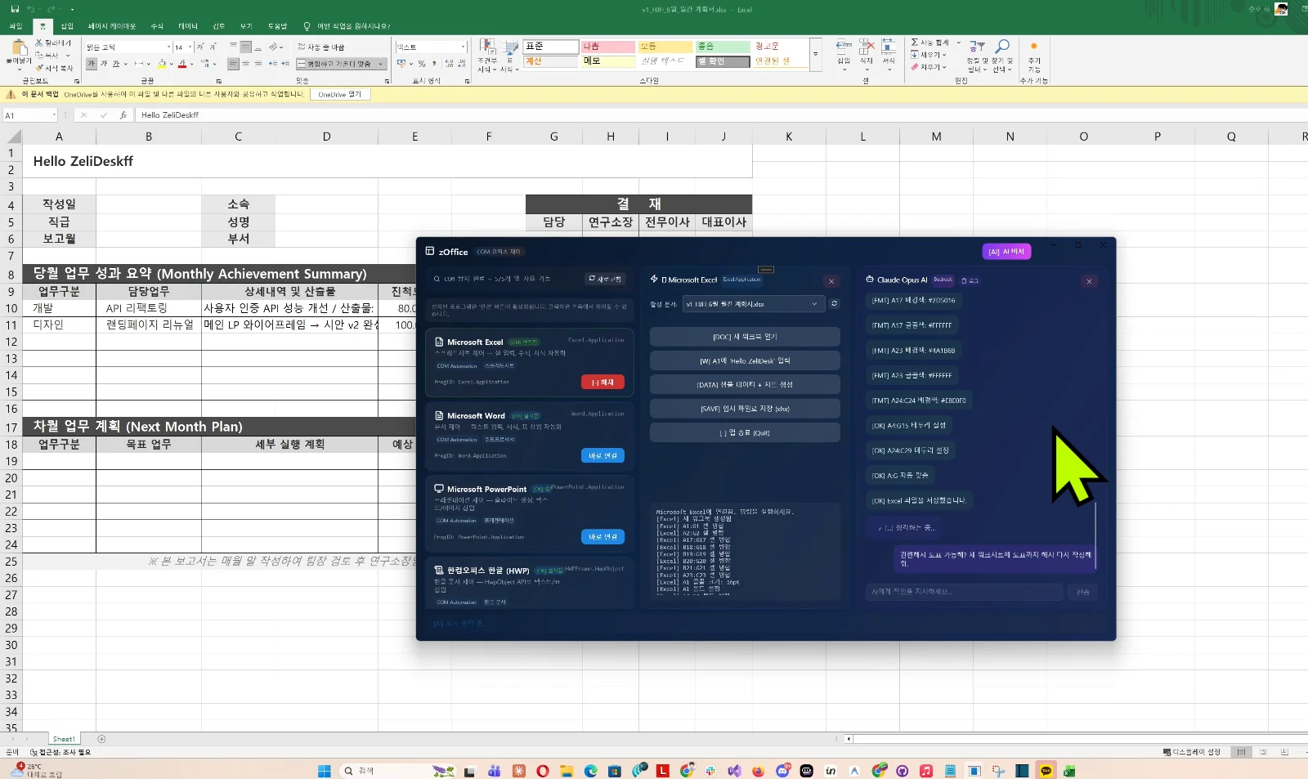Open Opera browser from the taskbar
Image resolution: width=1308 pixels, height=779 pixels.
coord(543,771)
